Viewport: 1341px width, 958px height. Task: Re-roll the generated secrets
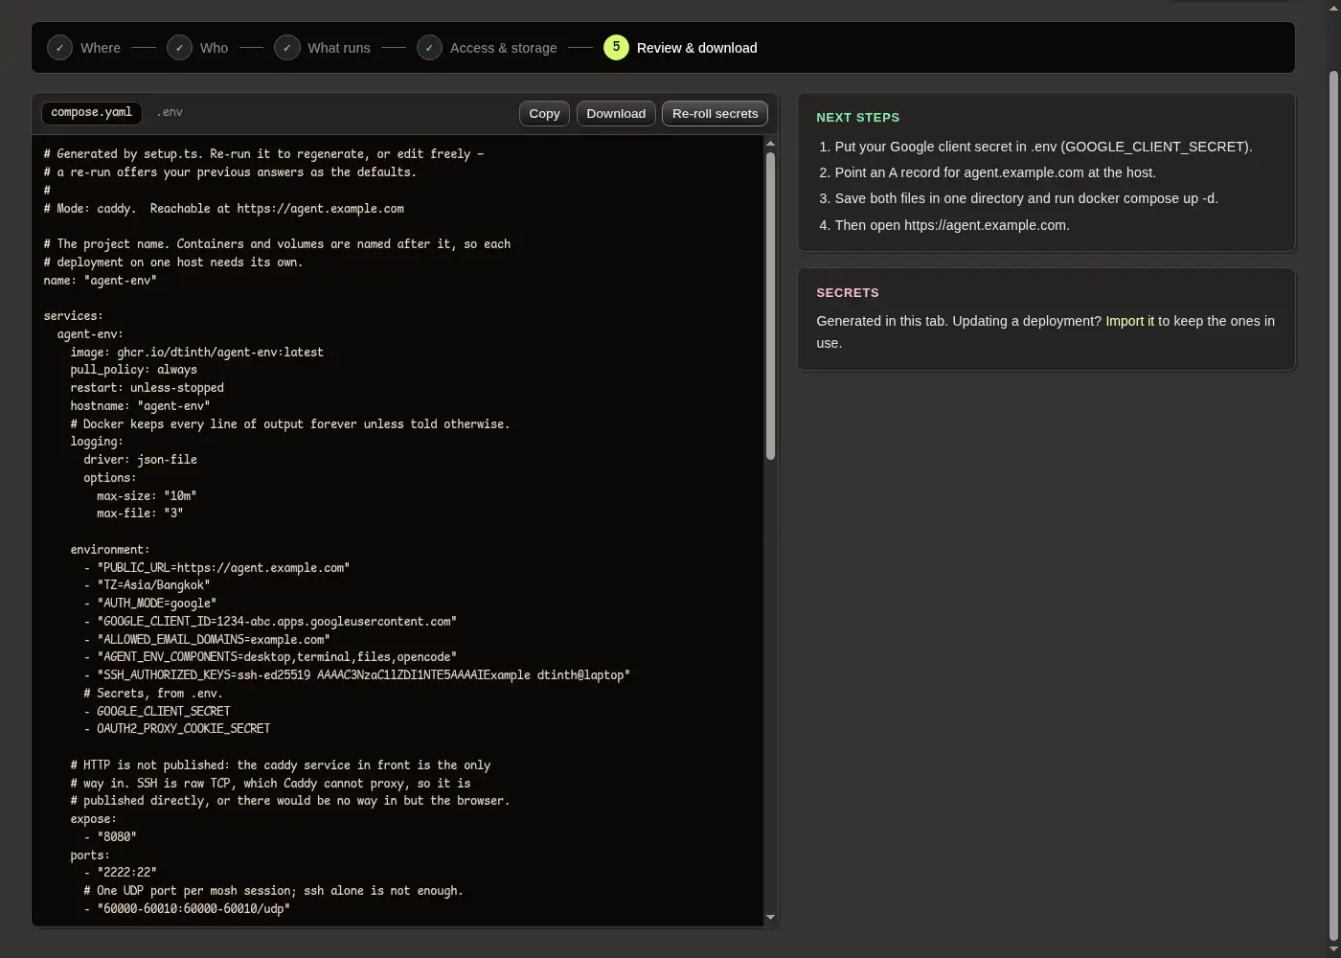click(715, 114)
